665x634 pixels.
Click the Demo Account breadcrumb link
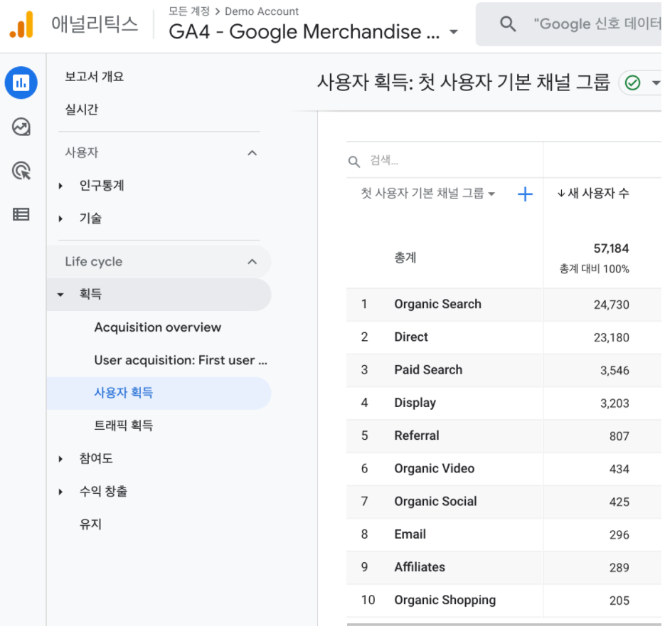[x=262, y=11]
